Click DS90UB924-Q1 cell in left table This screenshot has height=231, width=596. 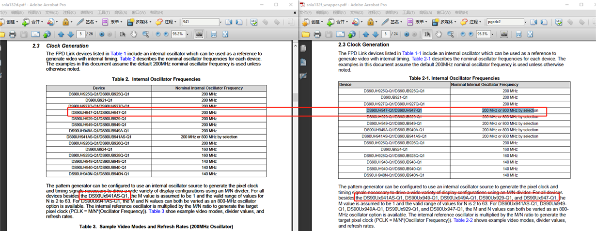click(99, 150)
